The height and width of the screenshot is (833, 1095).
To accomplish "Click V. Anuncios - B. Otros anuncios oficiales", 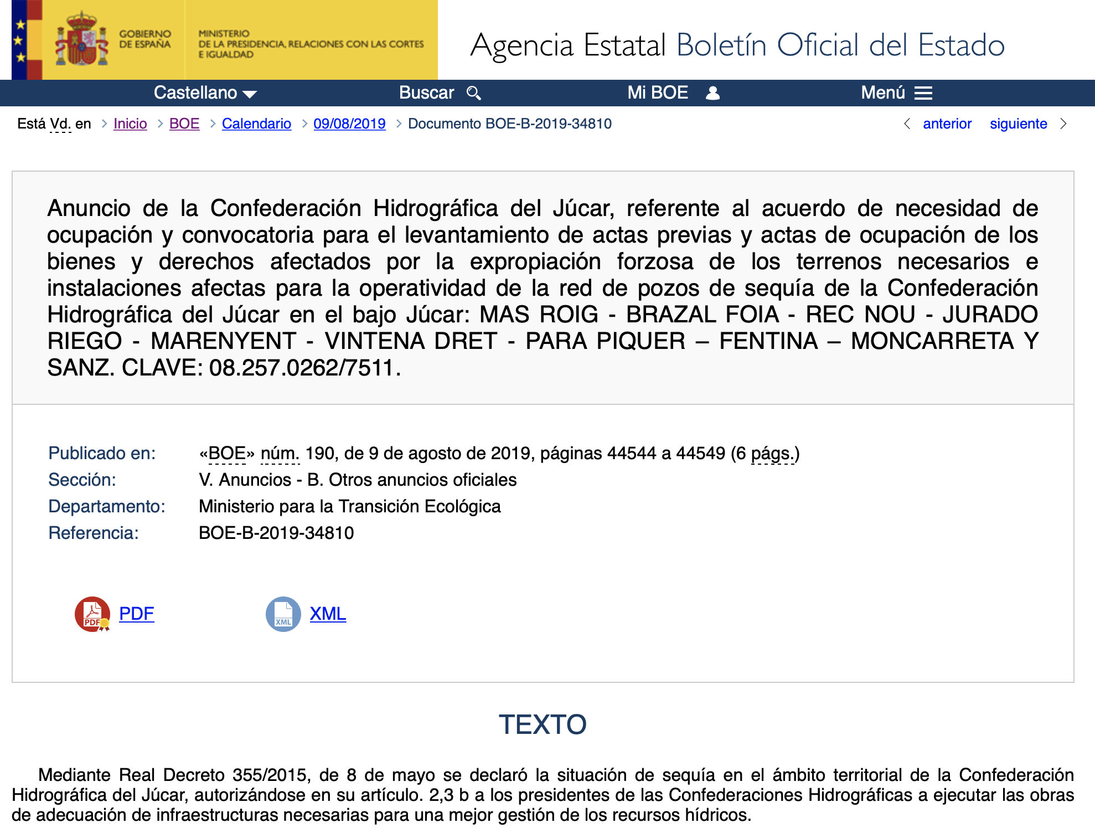I will (x=358, y=480).
